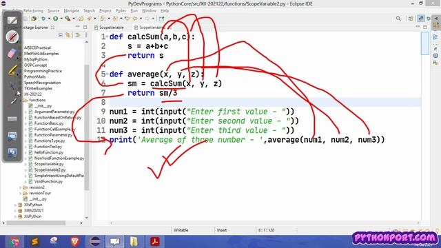Screen dimensions: 441x248
Task: Open the Navigate menu
Action: tap(72, 11)
